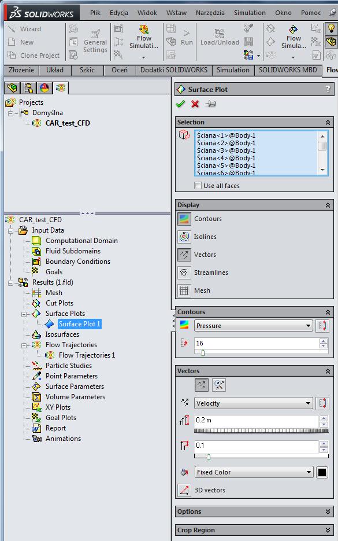Image resolution: width=338 pixels, height=541 pixels.
Task: Open Vectors adjust min/max button
Action: pos(322,403)
